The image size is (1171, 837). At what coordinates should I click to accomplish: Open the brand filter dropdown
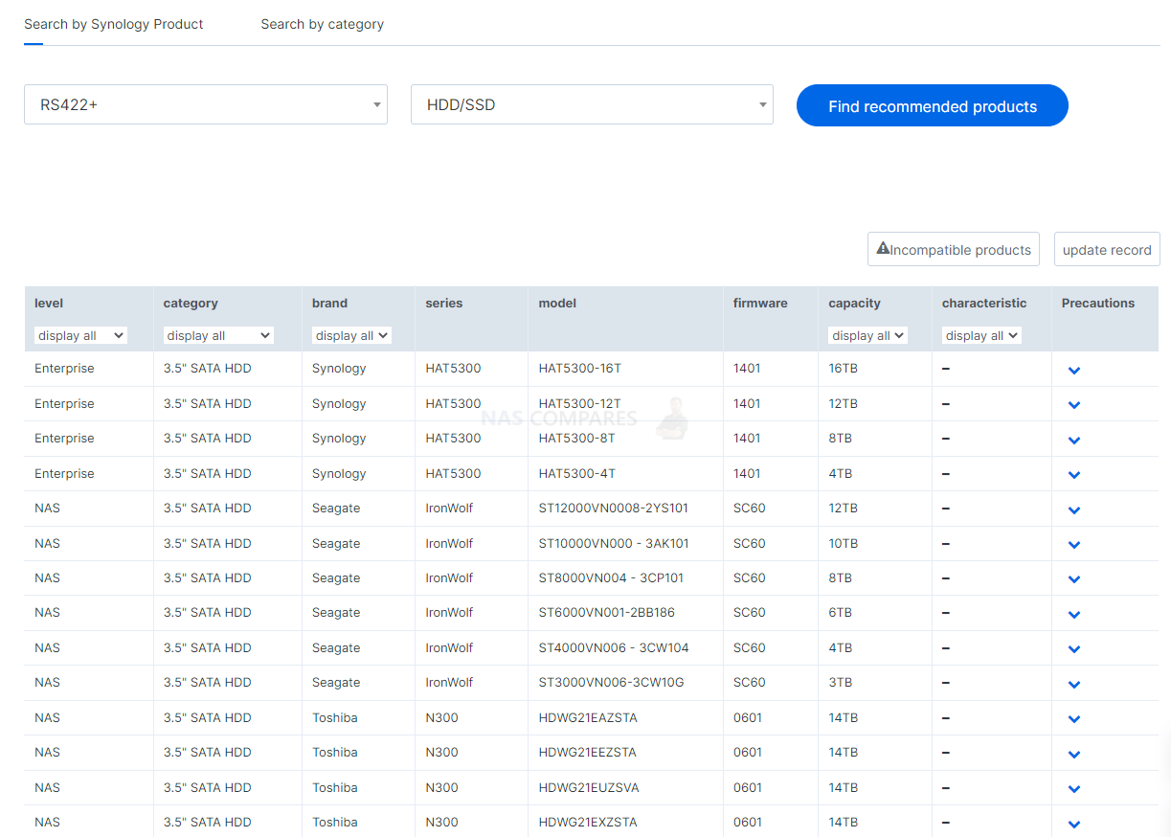[351, 335]
